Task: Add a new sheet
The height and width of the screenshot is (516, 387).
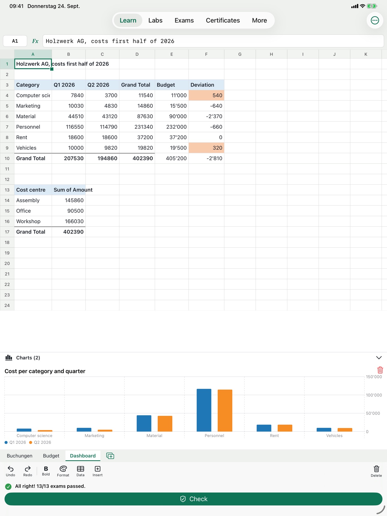Action: [110, 456]
